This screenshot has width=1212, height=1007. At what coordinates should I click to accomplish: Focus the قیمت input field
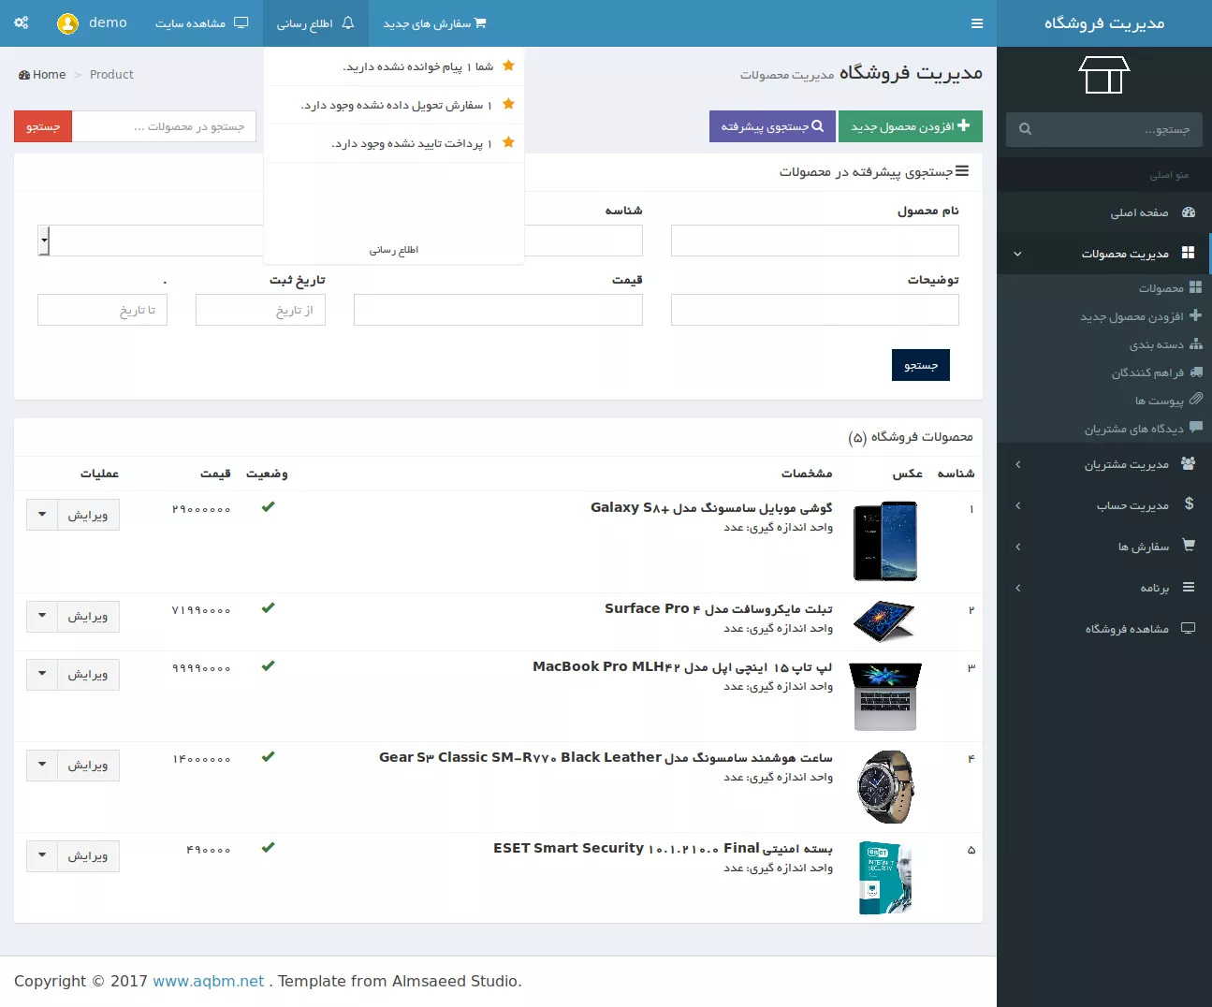[498, 310]
